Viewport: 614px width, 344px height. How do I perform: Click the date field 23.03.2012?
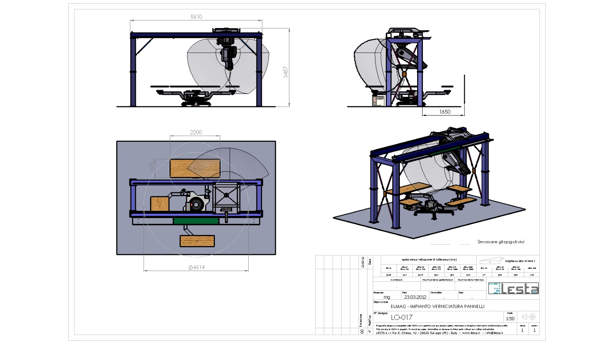[415, 297]
